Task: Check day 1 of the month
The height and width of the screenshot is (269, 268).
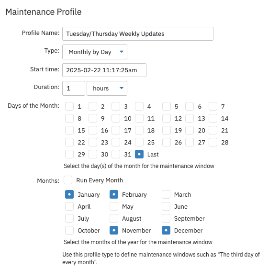Action: pos(69,106)
